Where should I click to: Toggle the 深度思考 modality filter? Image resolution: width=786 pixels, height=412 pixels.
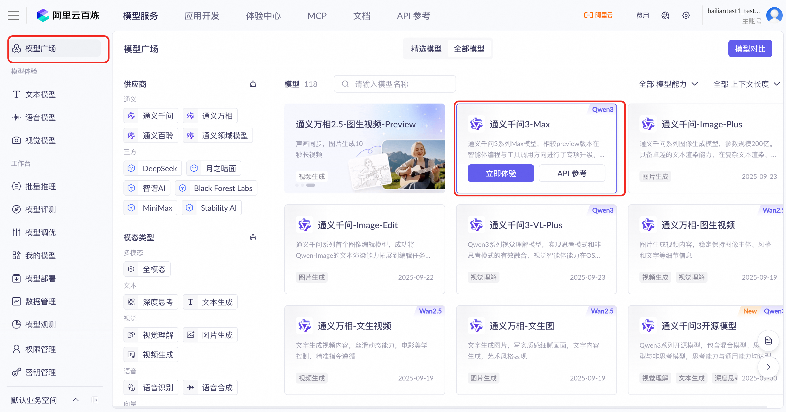151,302
